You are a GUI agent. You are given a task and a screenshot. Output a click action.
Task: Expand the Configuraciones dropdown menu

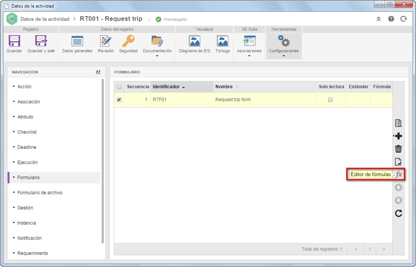[x=284, y=56]
